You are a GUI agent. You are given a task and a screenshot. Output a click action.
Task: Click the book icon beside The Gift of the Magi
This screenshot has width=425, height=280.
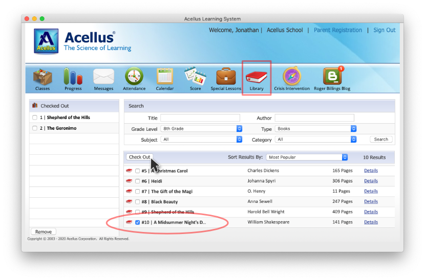[129, 191]
